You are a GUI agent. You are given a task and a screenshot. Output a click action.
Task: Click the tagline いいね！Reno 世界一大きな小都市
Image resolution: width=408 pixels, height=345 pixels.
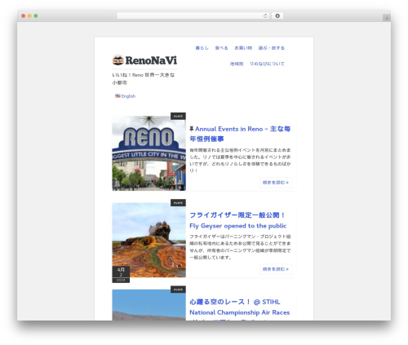[144, 78]
